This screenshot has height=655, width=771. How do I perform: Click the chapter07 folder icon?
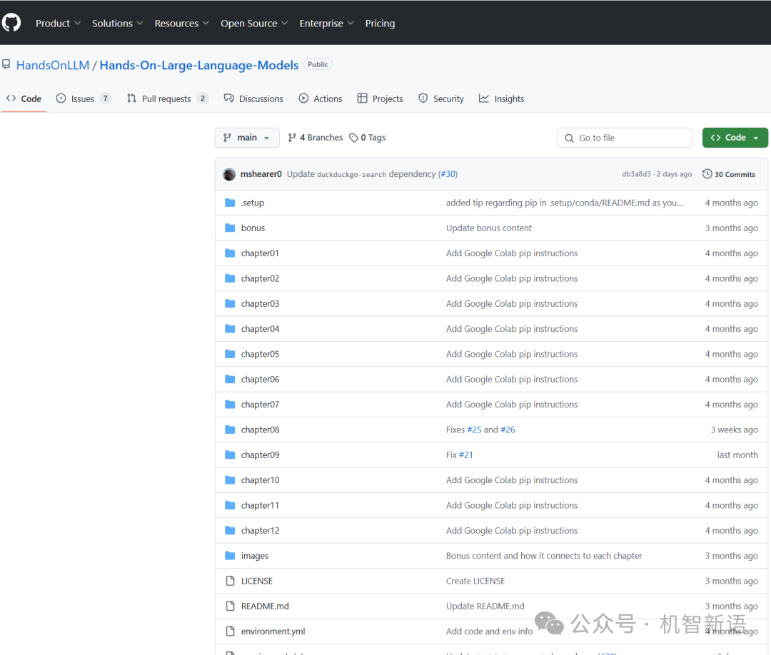tap(230, 404)
